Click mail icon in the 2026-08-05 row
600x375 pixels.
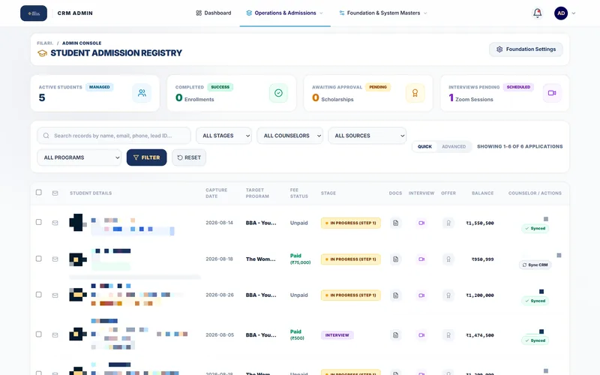(x=55, y=334)
